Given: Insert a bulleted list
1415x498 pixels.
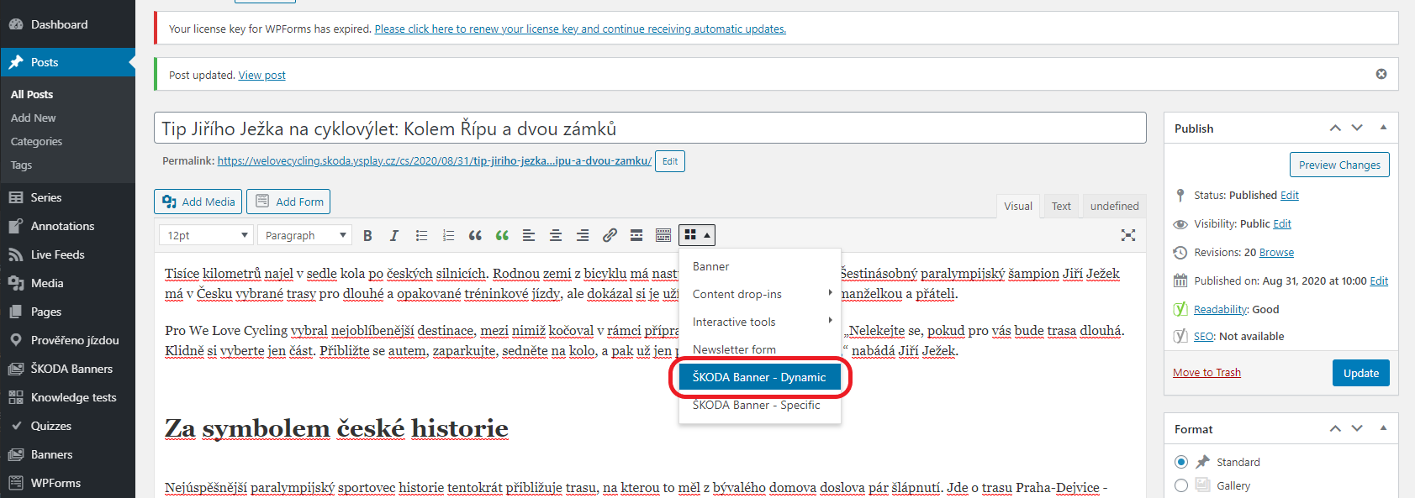Looking at the screenshot, I should click(421, 235).
